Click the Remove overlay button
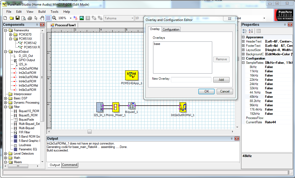The height and width of the screenshot is (178, 295). (x=221, y=59)
